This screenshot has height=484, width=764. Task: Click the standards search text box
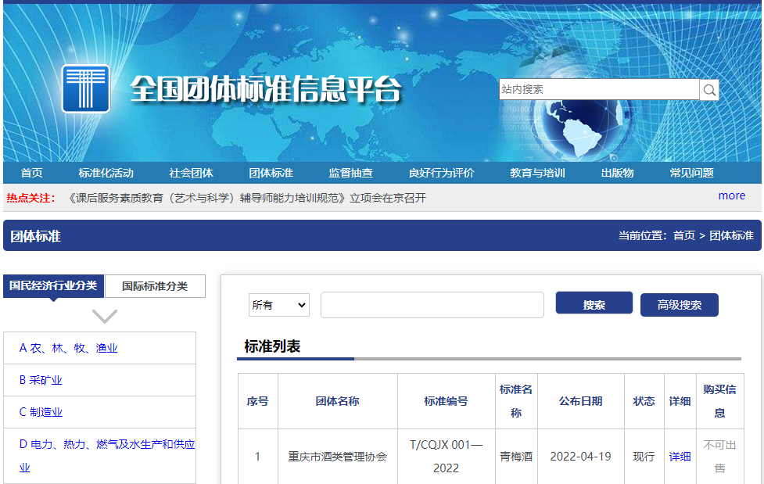(x=432, y=305)
